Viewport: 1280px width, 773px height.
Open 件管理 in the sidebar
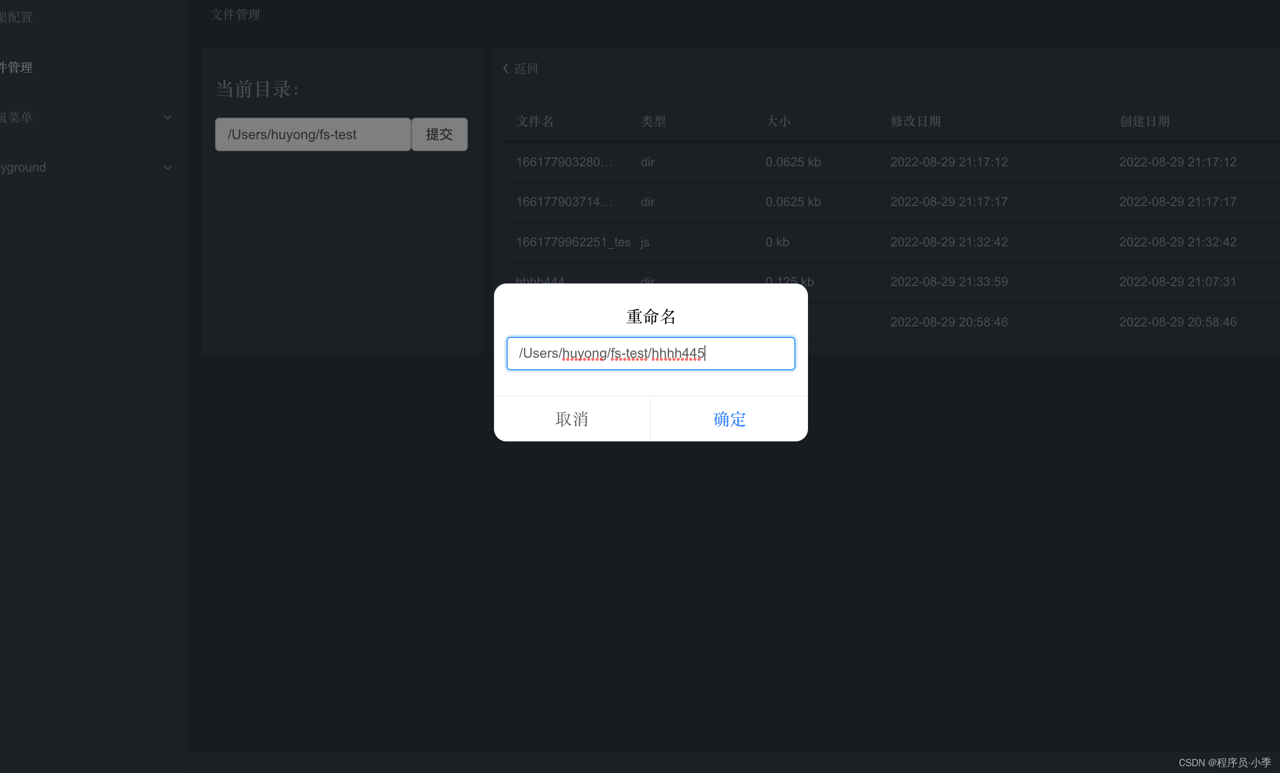pos(16,67)
